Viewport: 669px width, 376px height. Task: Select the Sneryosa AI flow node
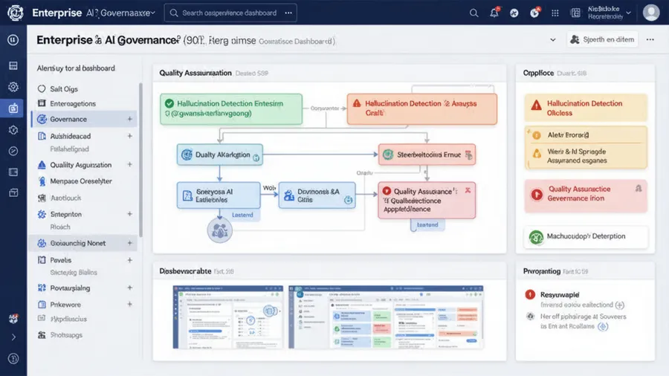(219, 195)
